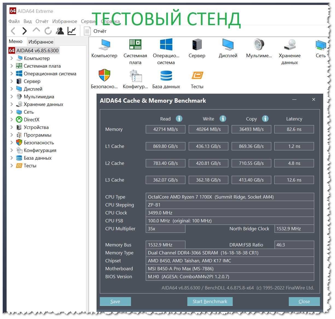335x319 pixels.
Task: Switch to the Меню tab
Action: click(x=16, y=41)
